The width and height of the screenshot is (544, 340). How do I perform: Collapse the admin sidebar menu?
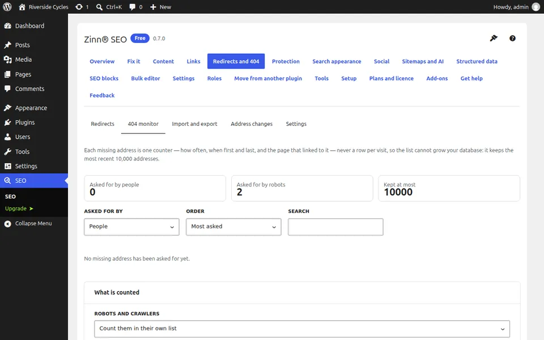34,223
